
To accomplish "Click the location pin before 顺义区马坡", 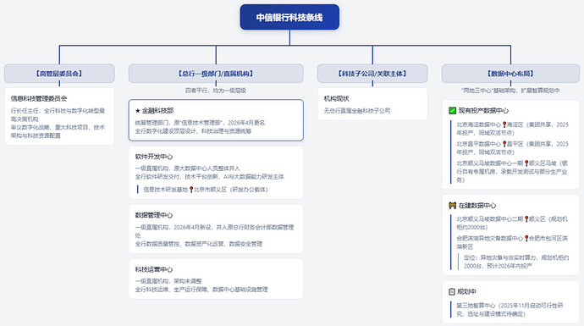I will (x=526, y=163).
